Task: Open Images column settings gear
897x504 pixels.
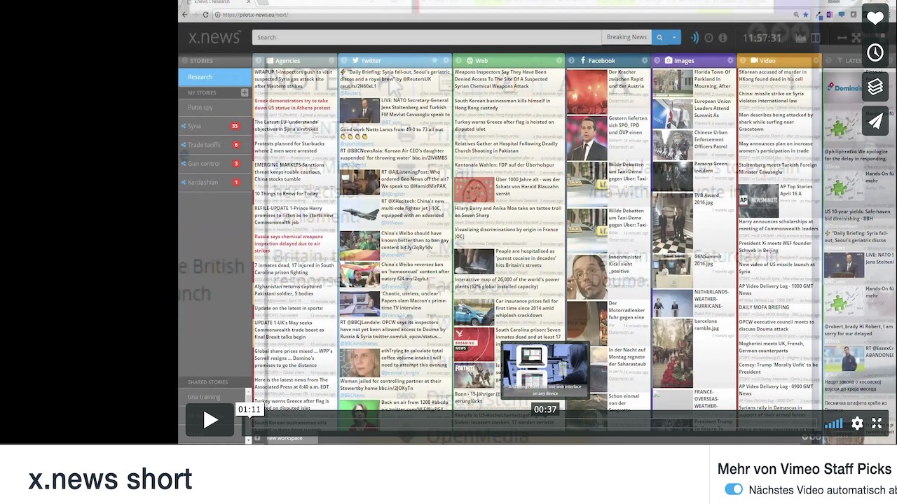Action: pyautogui.click(x=731, y=61)
